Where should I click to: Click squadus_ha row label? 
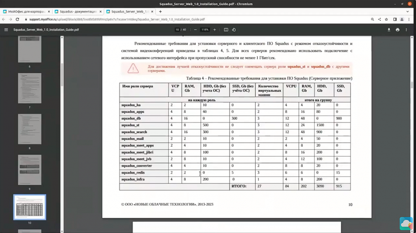131,105
